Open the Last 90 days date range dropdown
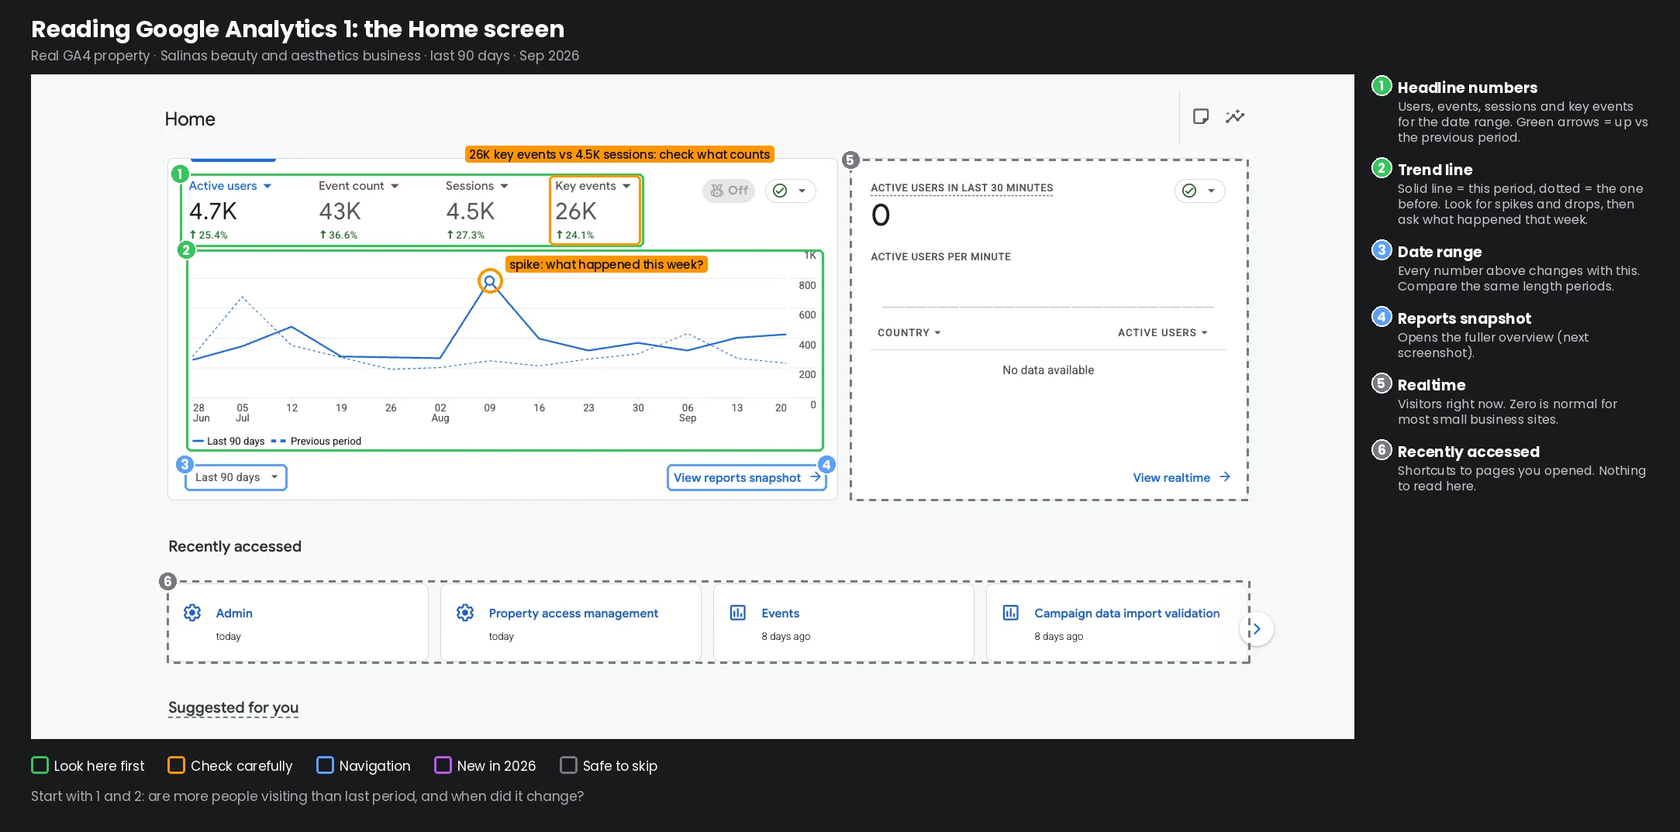The height and width of the screenshot is (832, 1680). click(x=236, y=477)
